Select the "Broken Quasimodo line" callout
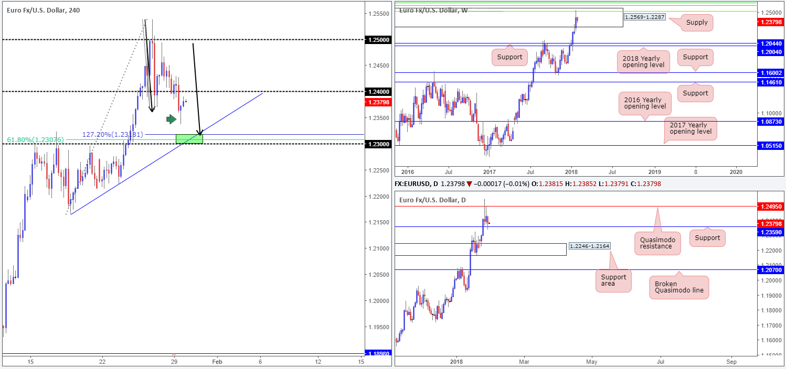The height and width of the screenshot is (369, 786). (679, 288)
